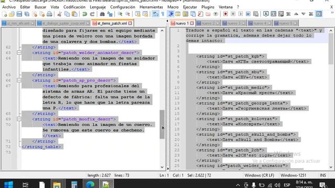Click the left view scrollbar up arrow
Image resolution: width=335 pixels, height=188 pixels.
coord(162,31)
